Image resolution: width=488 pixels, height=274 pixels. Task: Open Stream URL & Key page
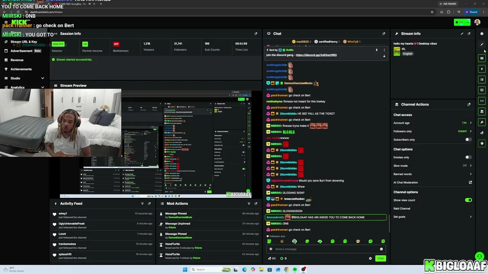(x=24, y=42)
